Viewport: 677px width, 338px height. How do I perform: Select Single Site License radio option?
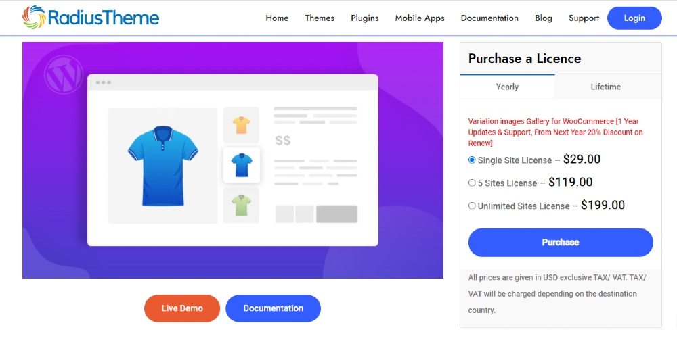[x=472, y=160]
